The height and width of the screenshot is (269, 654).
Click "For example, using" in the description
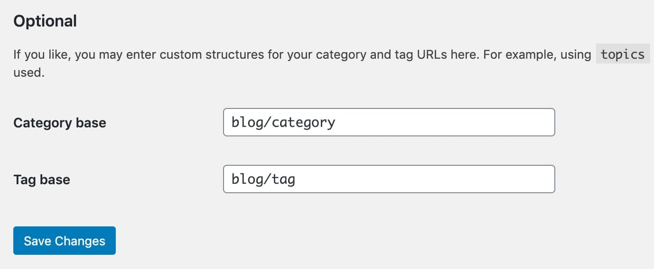[537, 54]
